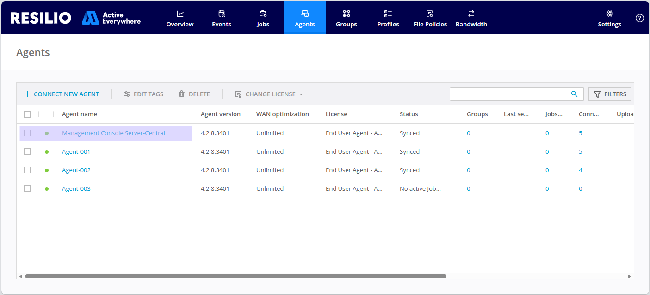650x295 pixels.
Task: Open connections count 4 for Agent-002
Action: pyautogui.click(x=581, y=170)
